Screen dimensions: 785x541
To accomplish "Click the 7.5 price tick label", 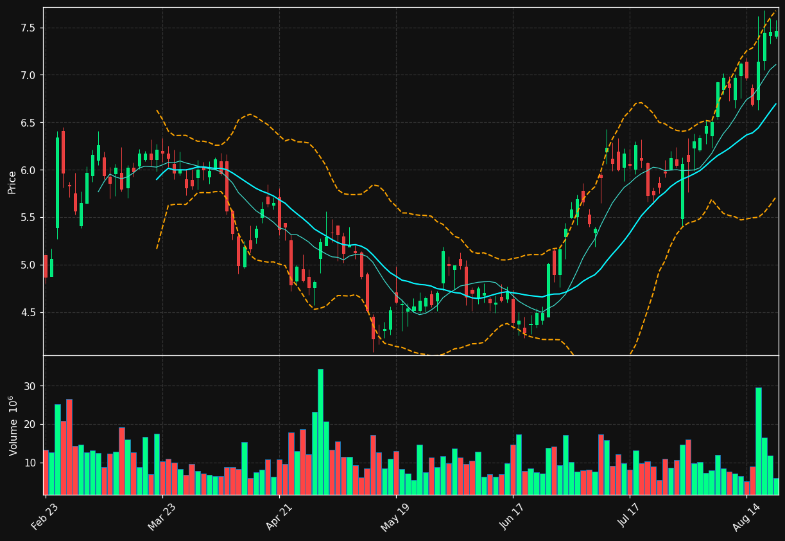I will (x=28, y=28).
